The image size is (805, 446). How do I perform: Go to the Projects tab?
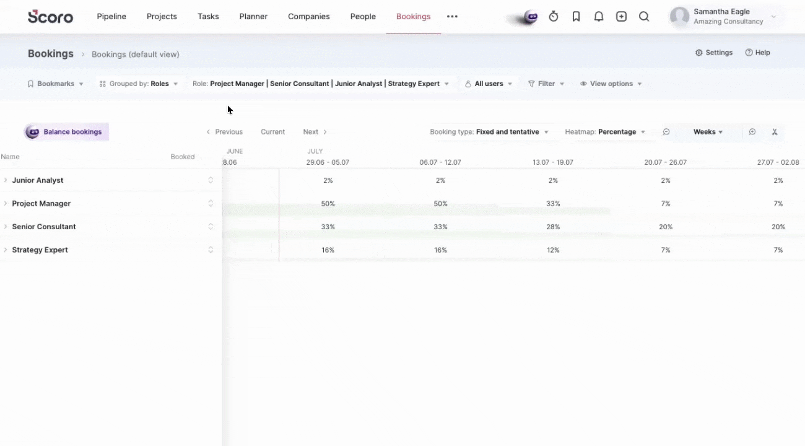162,17
